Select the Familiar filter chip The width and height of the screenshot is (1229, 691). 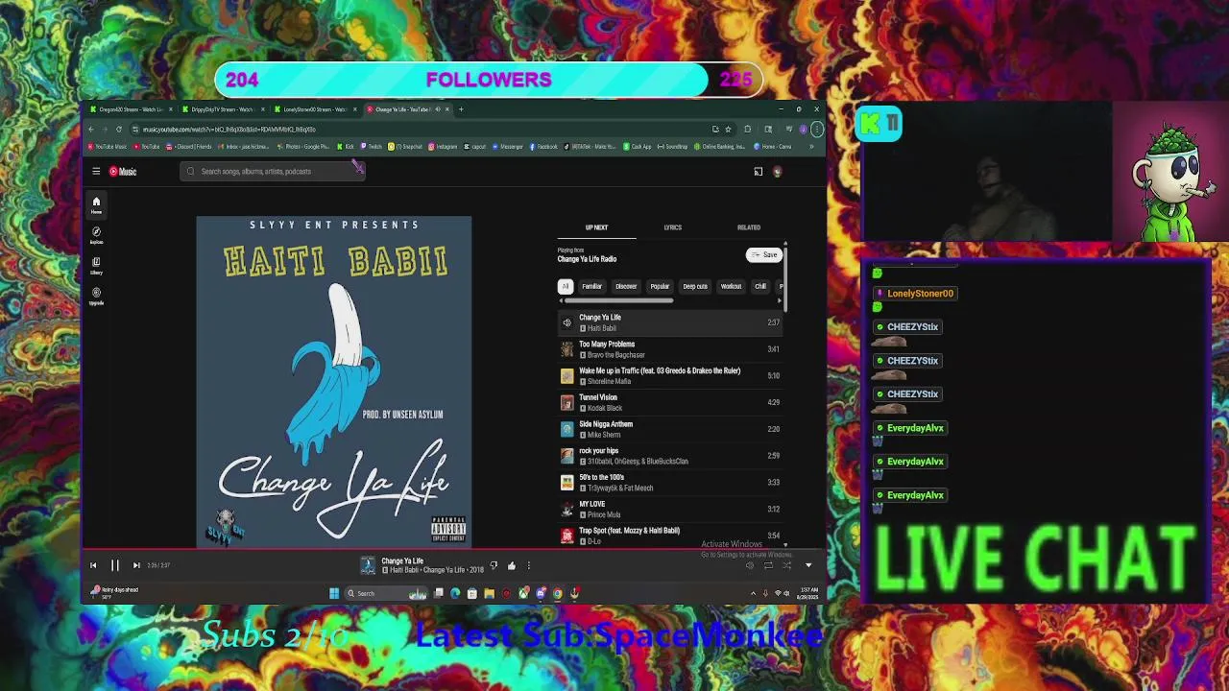(x=591, y=286)
